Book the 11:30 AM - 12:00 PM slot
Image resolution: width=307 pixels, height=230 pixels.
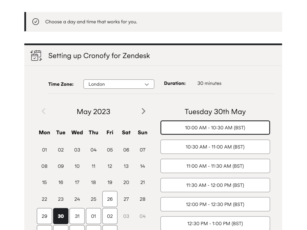coord(215,185)
